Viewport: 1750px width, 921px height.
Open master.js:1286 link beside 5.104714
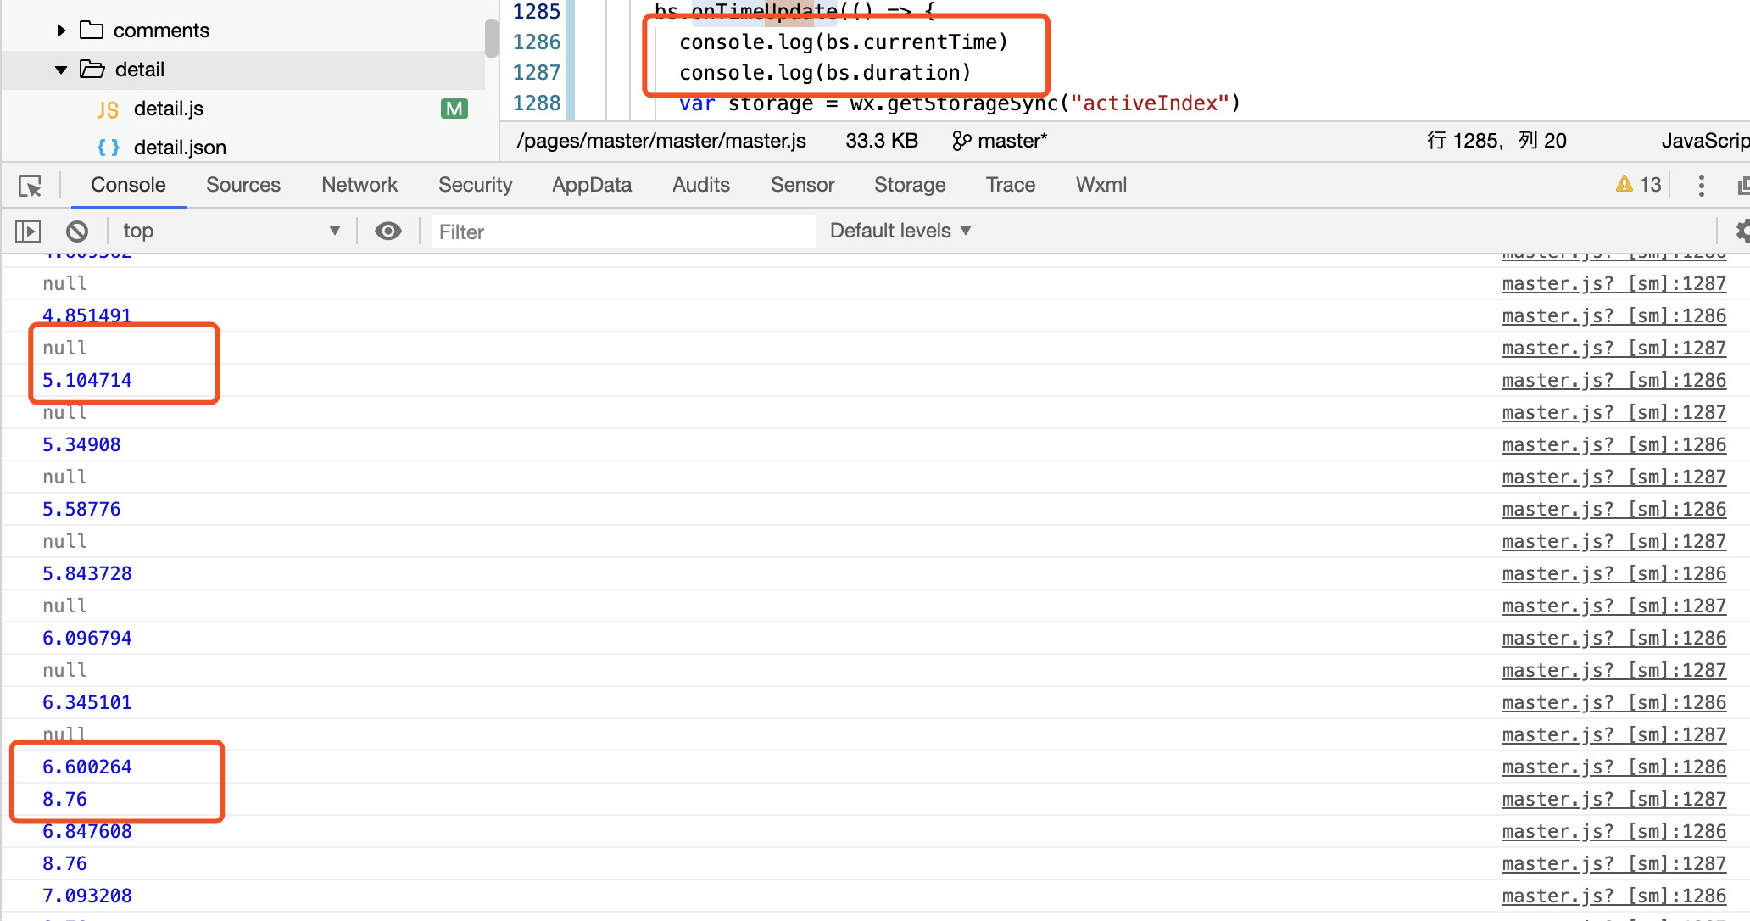click(x=1613, y=380)
